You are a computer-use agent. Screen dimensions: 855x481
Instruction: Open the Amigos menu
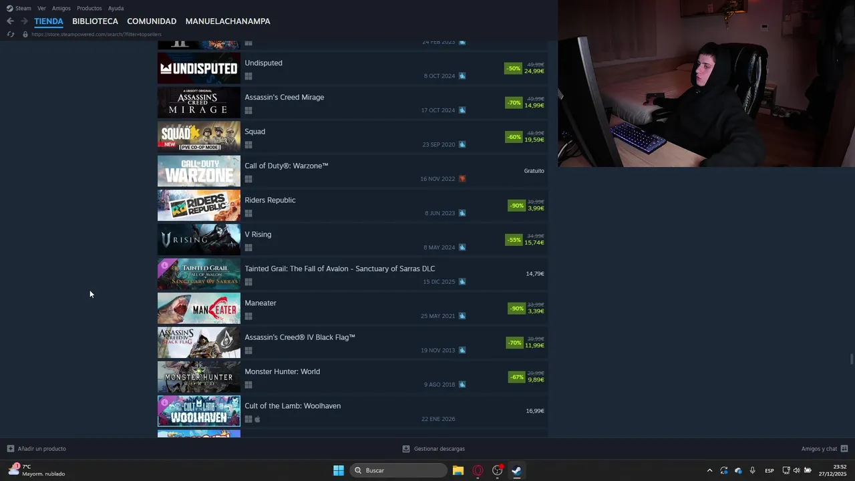[x=61, y=8]
